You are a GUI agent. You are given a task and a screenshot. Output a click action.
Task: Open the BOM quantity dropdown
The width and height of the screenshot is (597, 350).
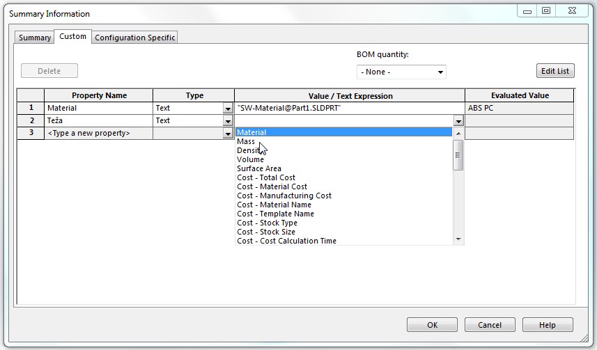click(401, 72)
